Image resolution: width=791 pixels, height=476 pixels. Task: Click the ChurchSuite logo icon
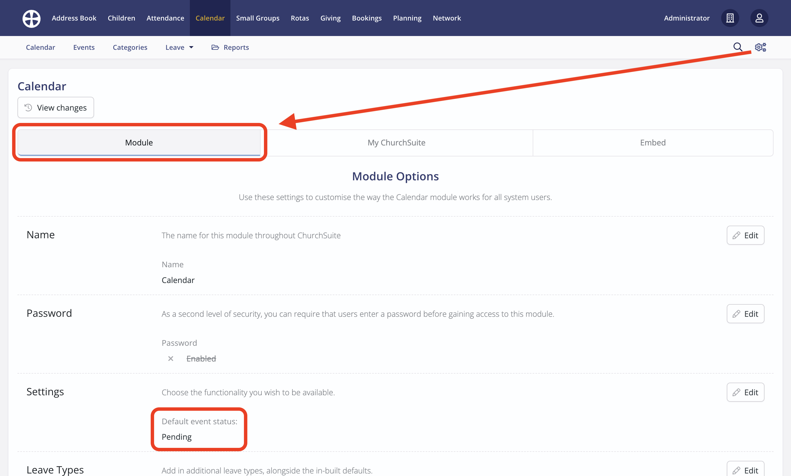point(31,18)
